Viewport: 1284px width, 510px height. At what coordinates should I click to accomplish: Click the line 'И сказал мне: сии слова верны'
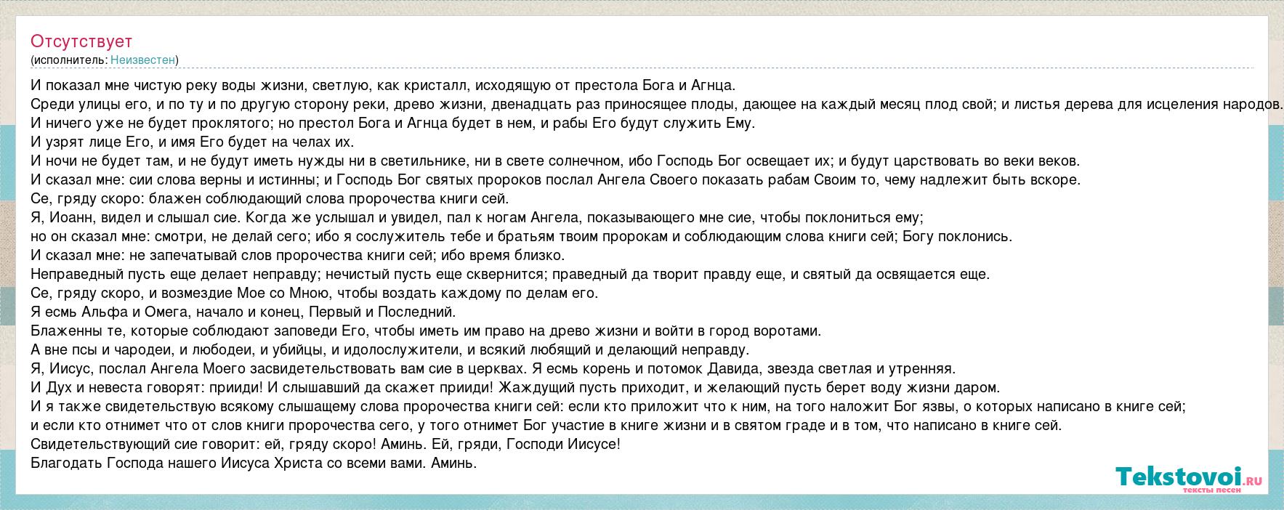point(556,179)
